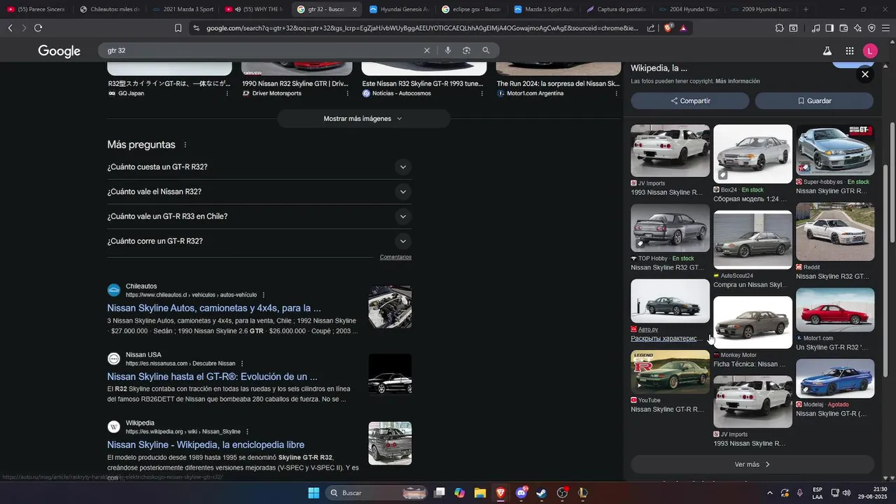This screenshot has height=504, width=896.
Task: Open the YouTube 'Legend' Skyline video thumbnail
Action: 670,371
